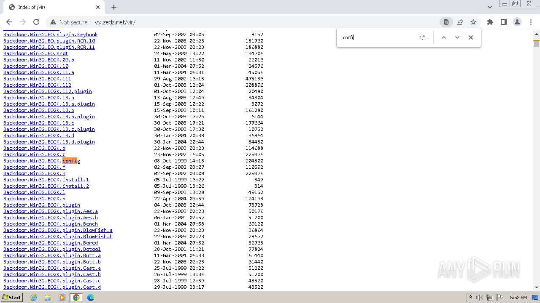
Task: Open Chrome's three-dot menu
Action: click(531, 22)
